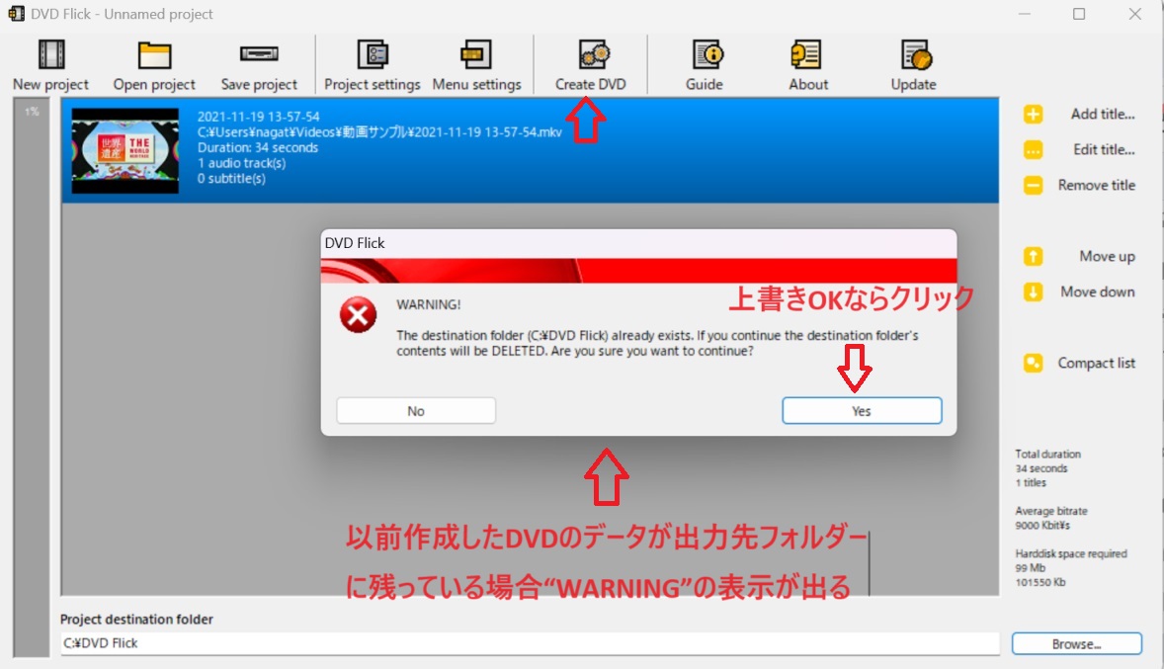
Task: Click the DVD Flick app icon in title bar
Action: [x=16, y=14]
